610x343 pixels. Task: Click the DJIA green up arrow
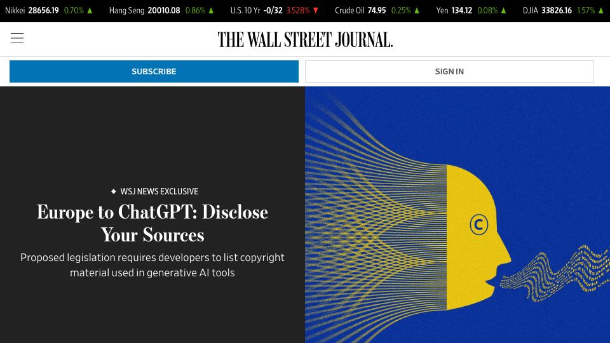pyautogui.click(x=601, y=11)
